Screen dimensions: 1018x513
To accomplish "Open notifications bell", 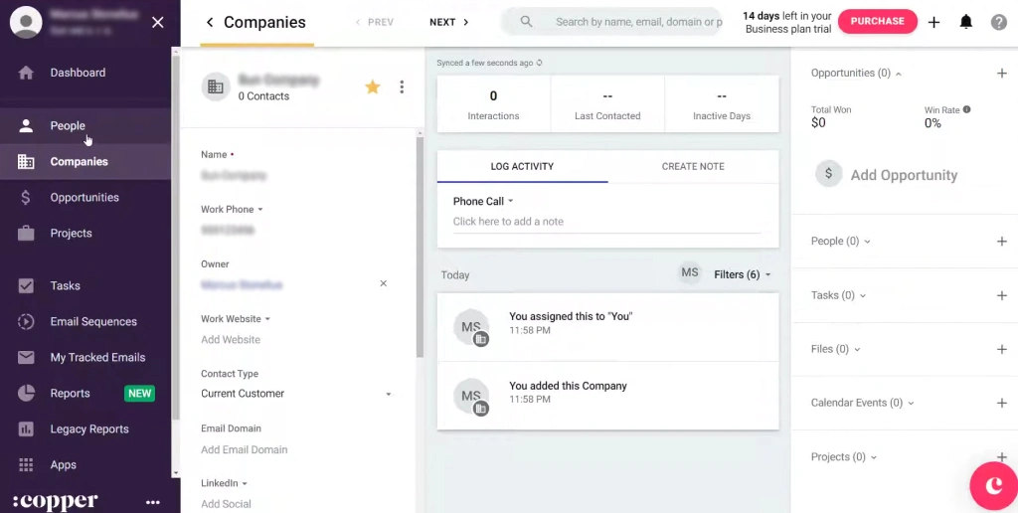I will pos(966,22).
